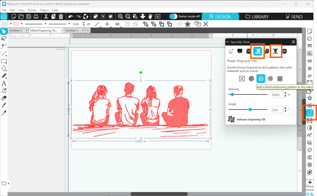Open the Panels menu

pos(32,10)
